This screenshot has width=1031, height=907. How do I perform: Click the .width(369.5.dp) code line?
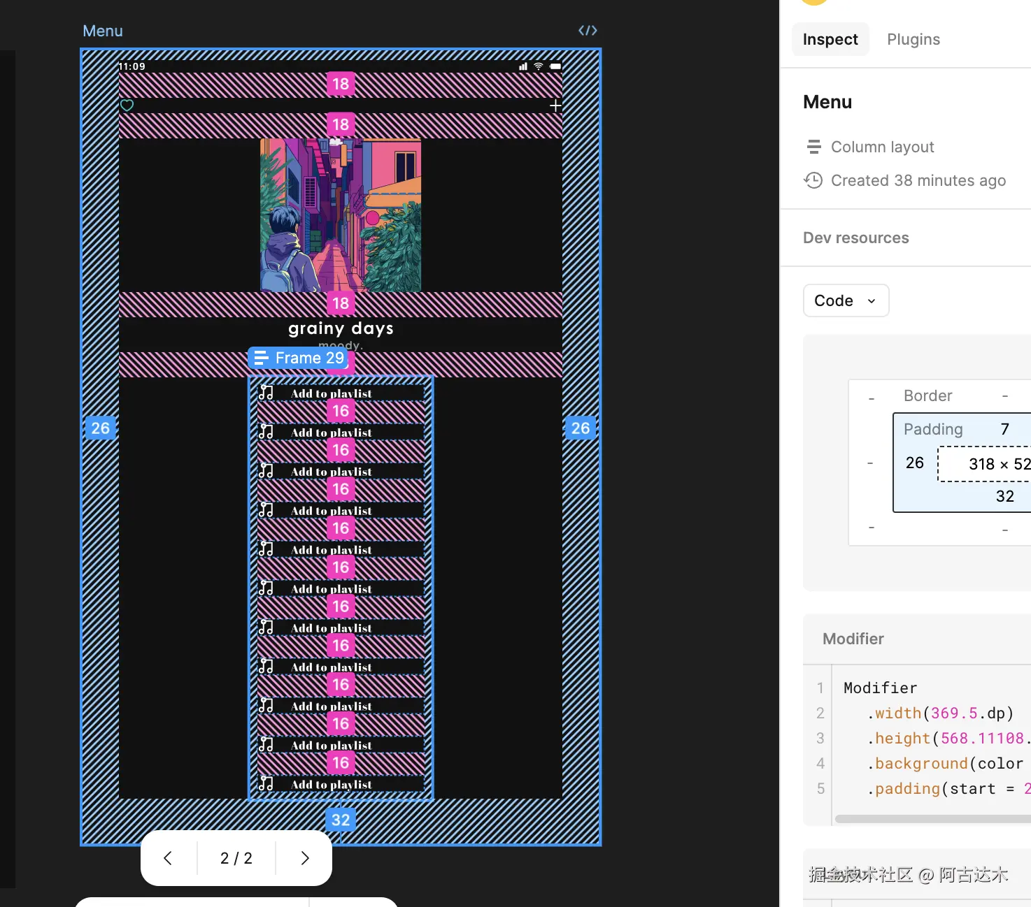pyautogui.click(x=940, y=713)
